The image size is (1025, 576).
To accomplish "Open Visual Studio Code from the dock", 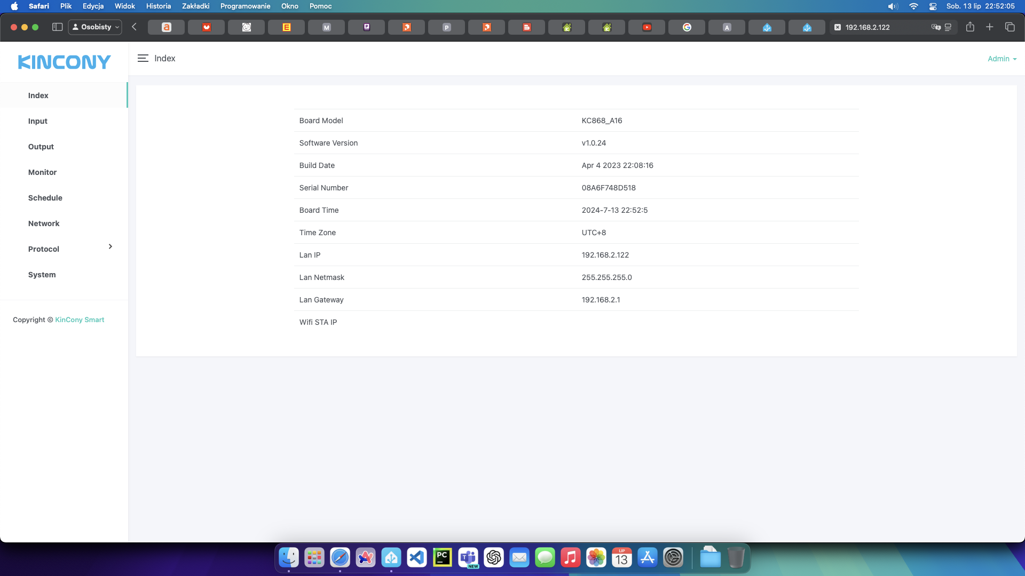I will point(417,558).
